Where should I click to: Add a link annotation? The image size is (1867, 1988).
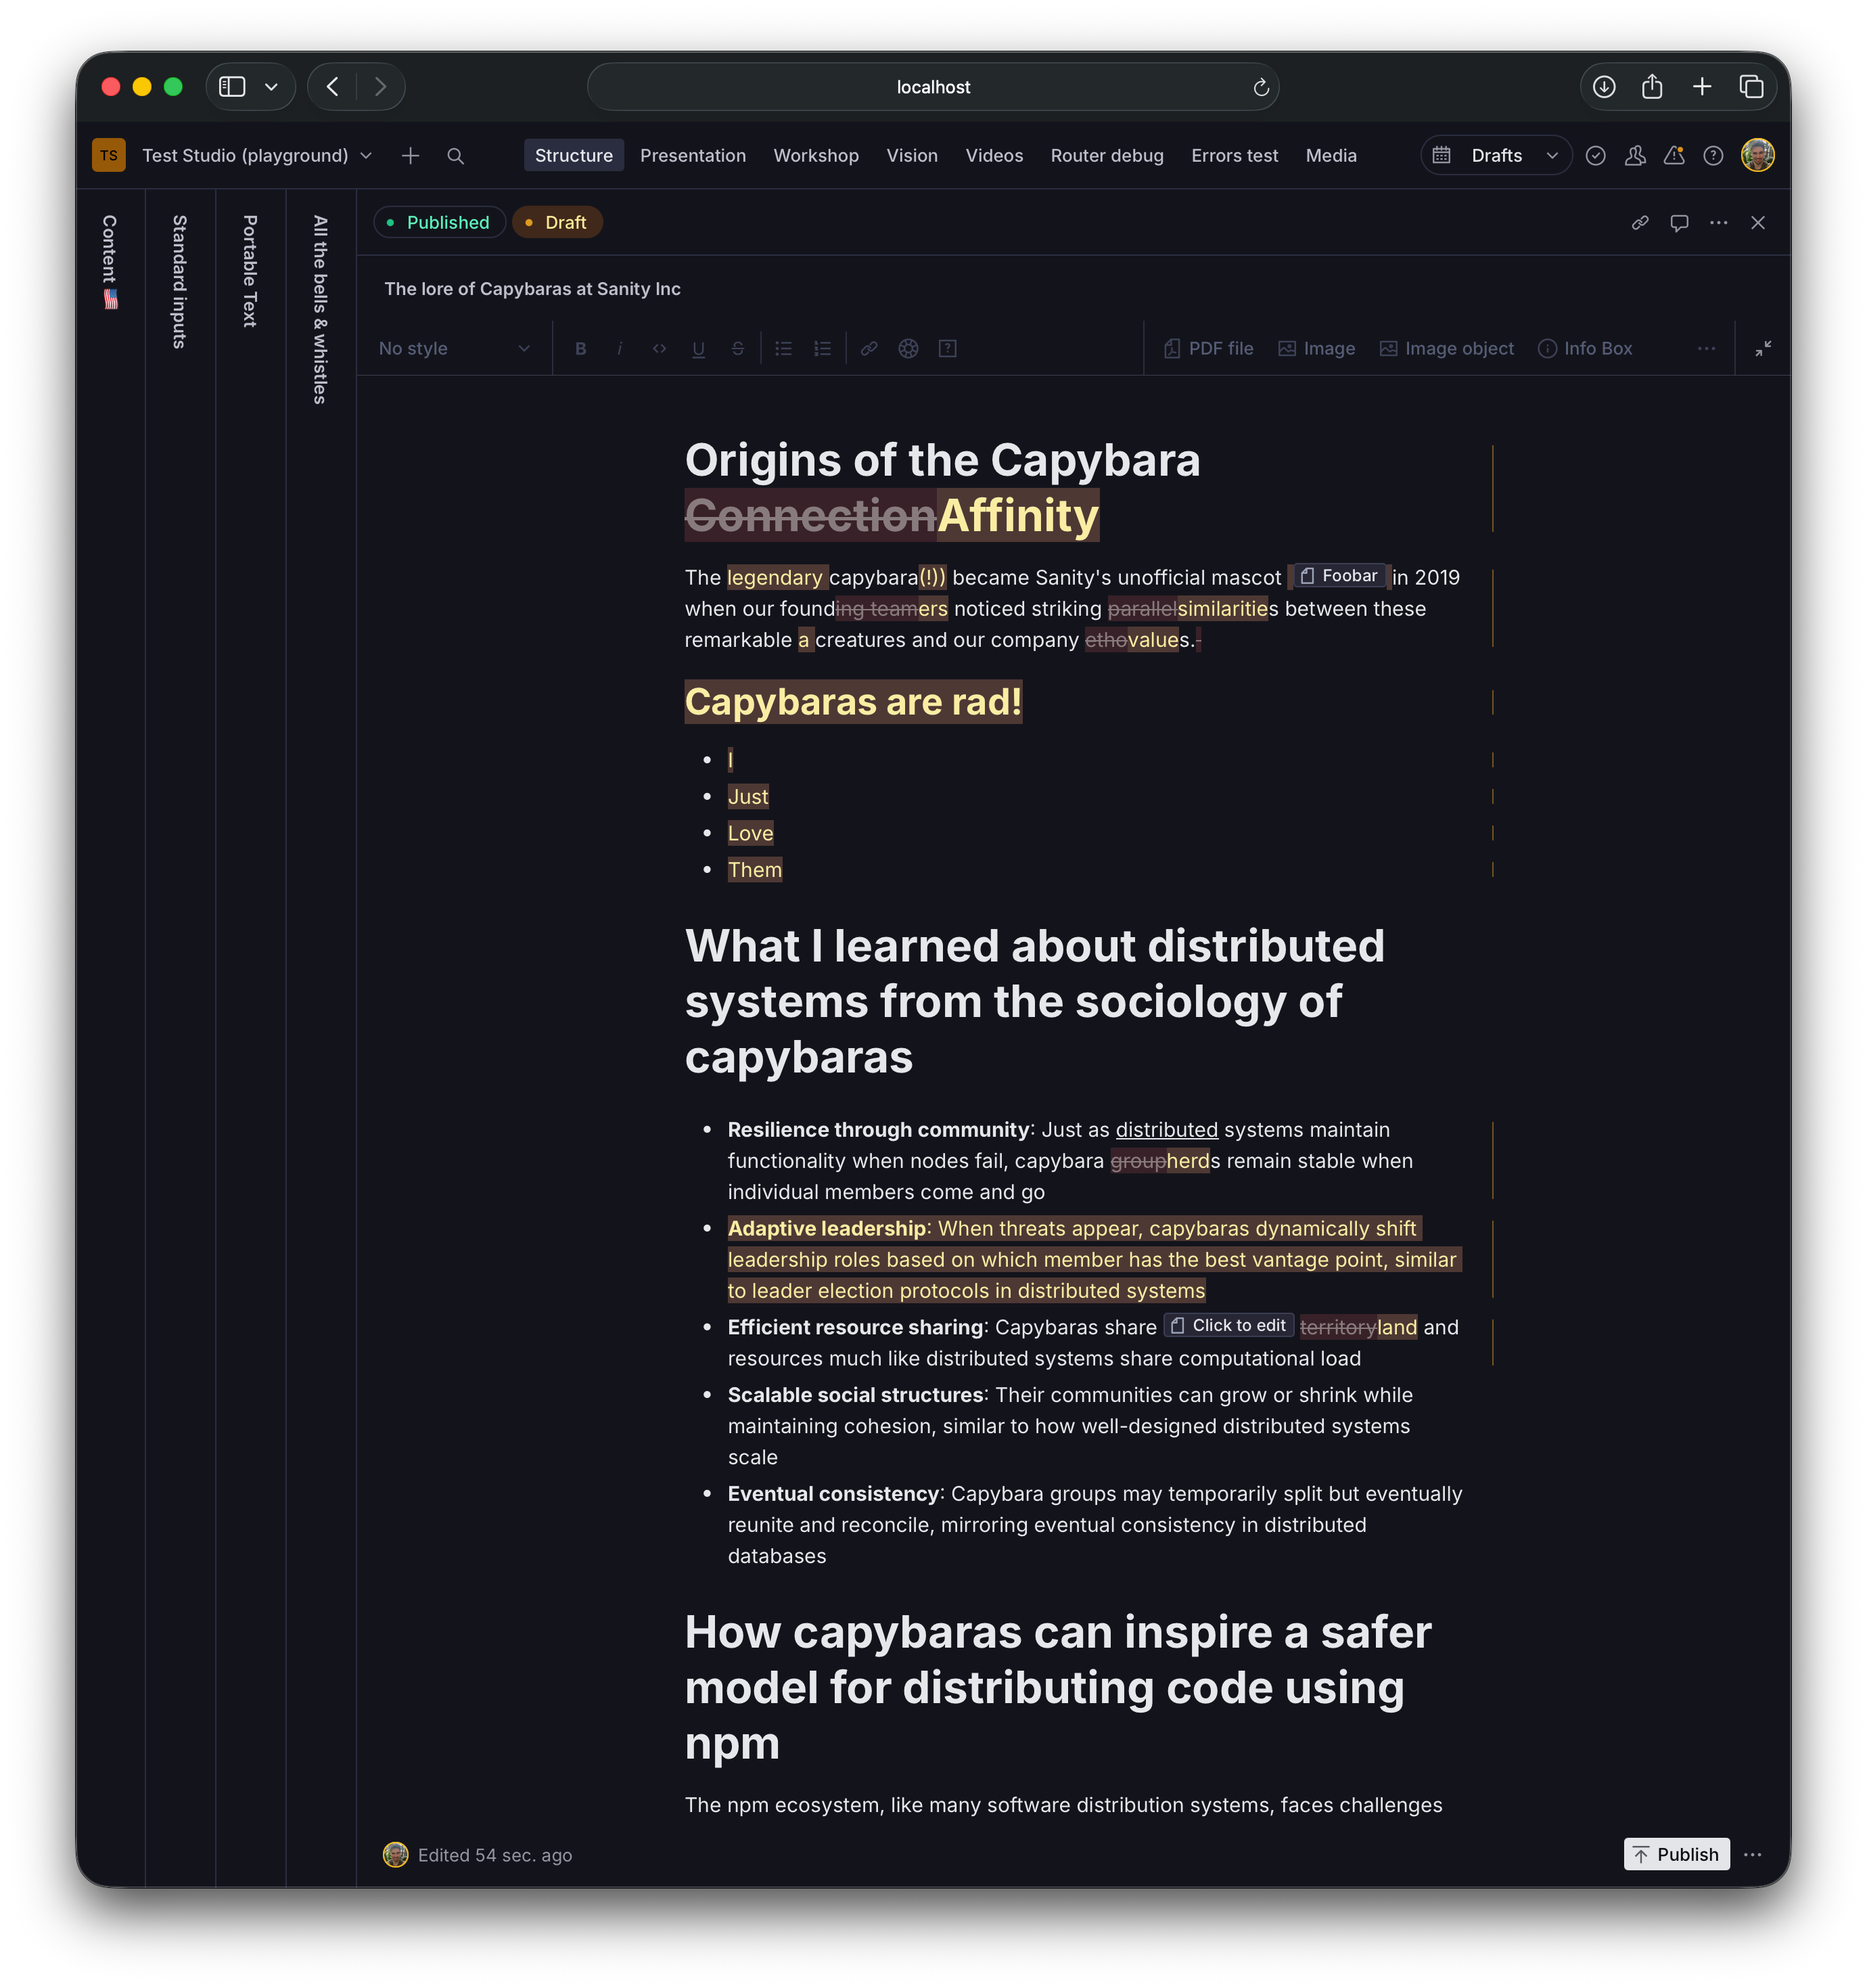[869, 348]
